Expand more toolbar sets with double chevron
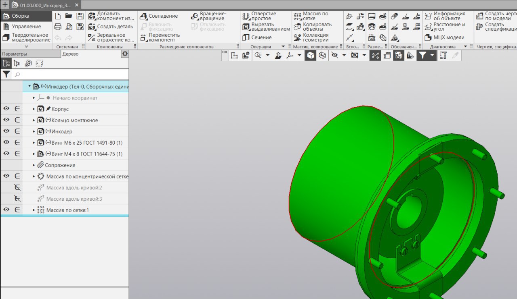The width and height of the screenshot is (517, 299). click(26, 47)
